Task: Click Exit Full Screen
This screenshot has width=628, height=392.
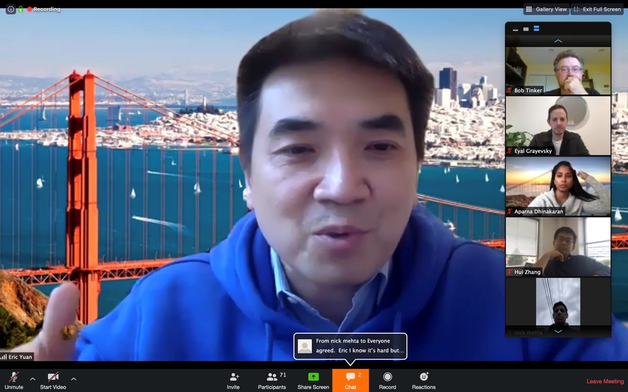Action: coord(597,9)
